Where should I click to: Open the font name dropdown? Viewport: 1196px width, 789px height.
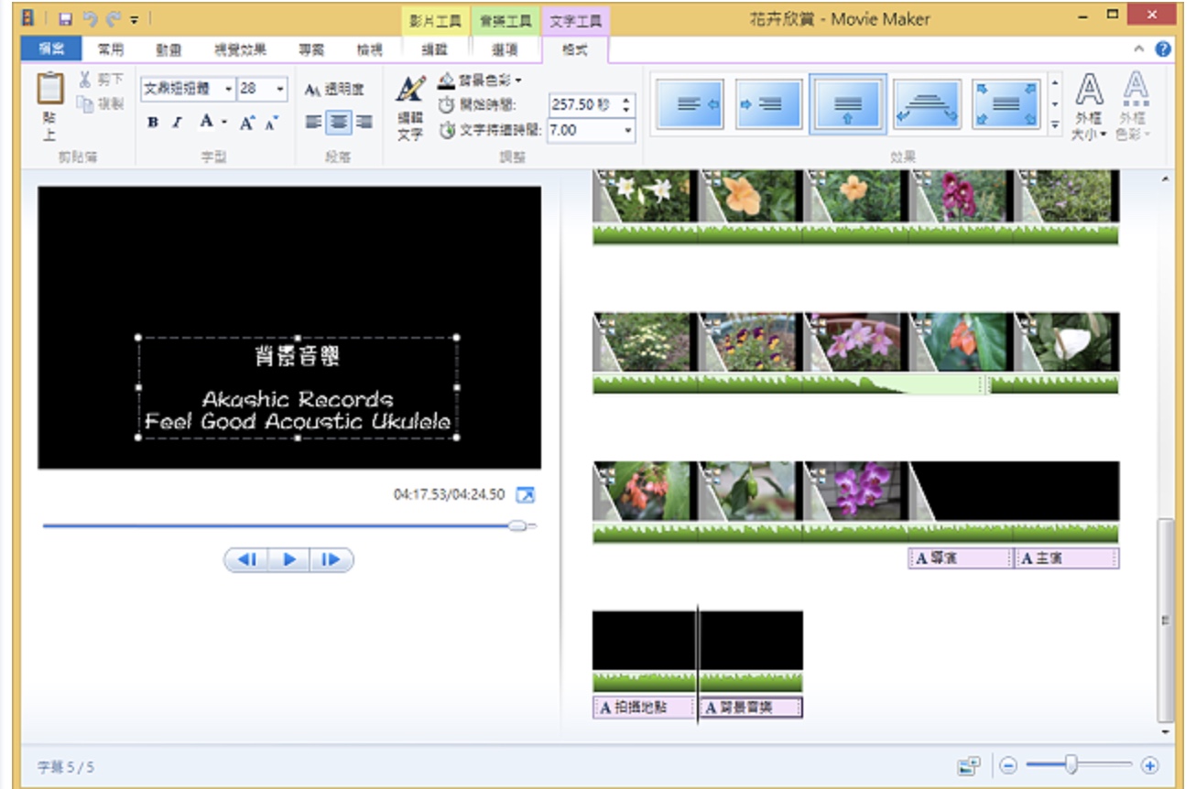tap(229, 89)
